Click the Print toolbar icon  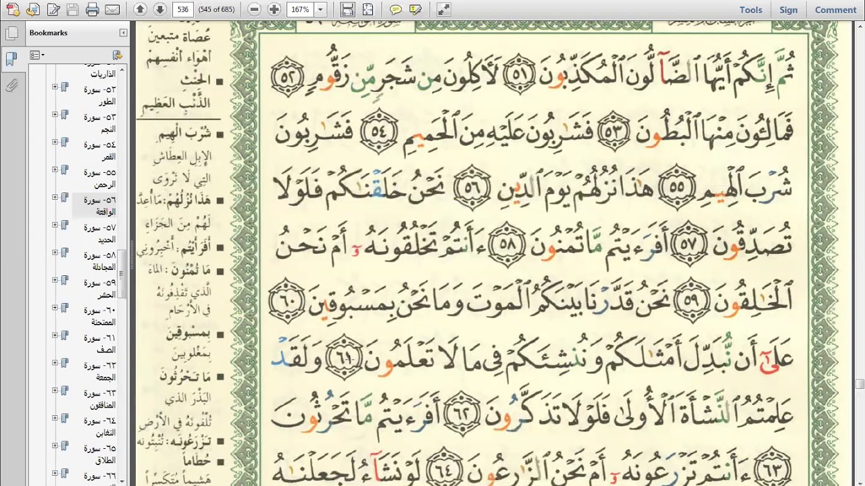tap(93, 9)
